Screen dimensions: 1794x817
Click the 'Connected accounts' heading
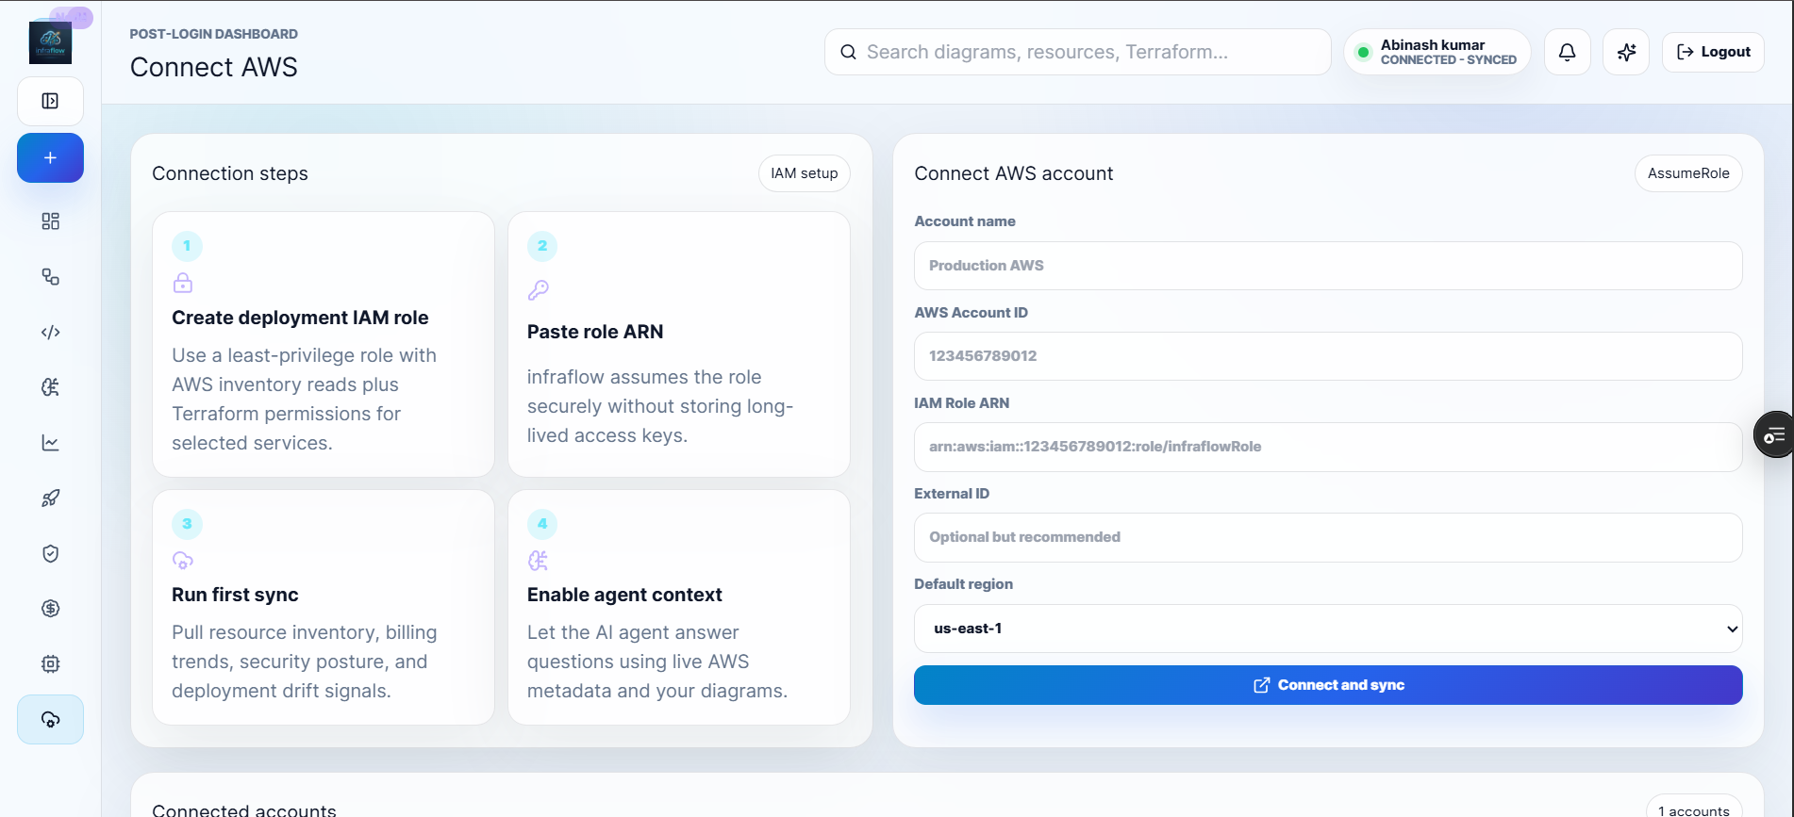(x=244, y=809)
